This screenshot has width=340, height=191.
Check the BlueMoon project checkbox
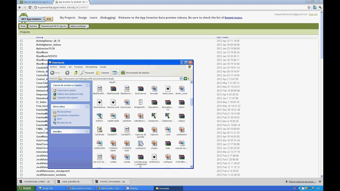pos(22,53)
